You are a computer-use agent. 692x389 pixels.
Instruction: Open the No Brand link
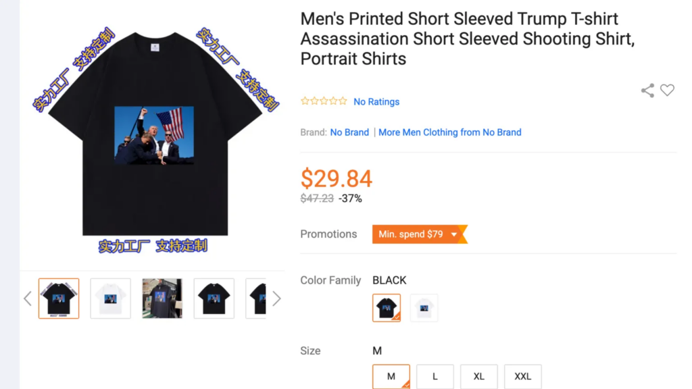pos(349,132)
